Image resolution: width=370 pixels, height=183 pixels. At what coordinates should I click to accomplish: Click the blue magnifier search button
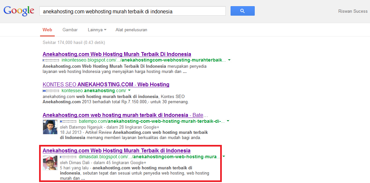(242, 11)
